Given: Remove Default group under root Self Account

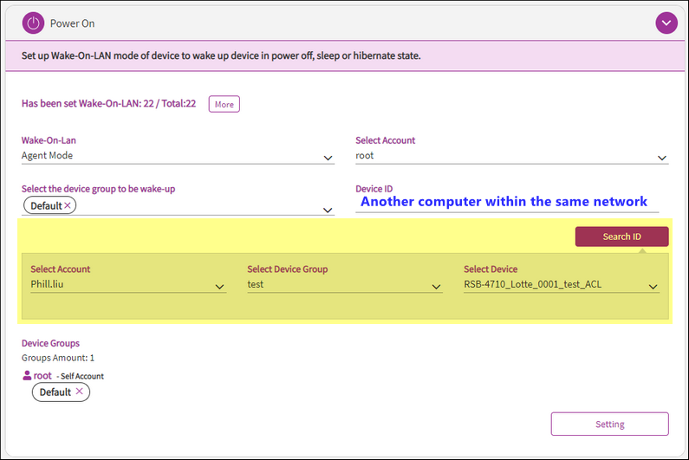Looking at the screenshot, I should (80, 392).
